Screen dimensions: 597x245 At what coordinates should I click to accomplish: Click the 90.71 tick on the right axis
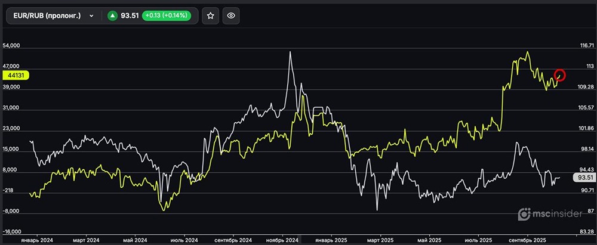587,190
